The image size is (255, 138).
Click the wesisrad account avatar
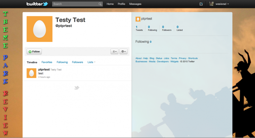click(211, 4)
